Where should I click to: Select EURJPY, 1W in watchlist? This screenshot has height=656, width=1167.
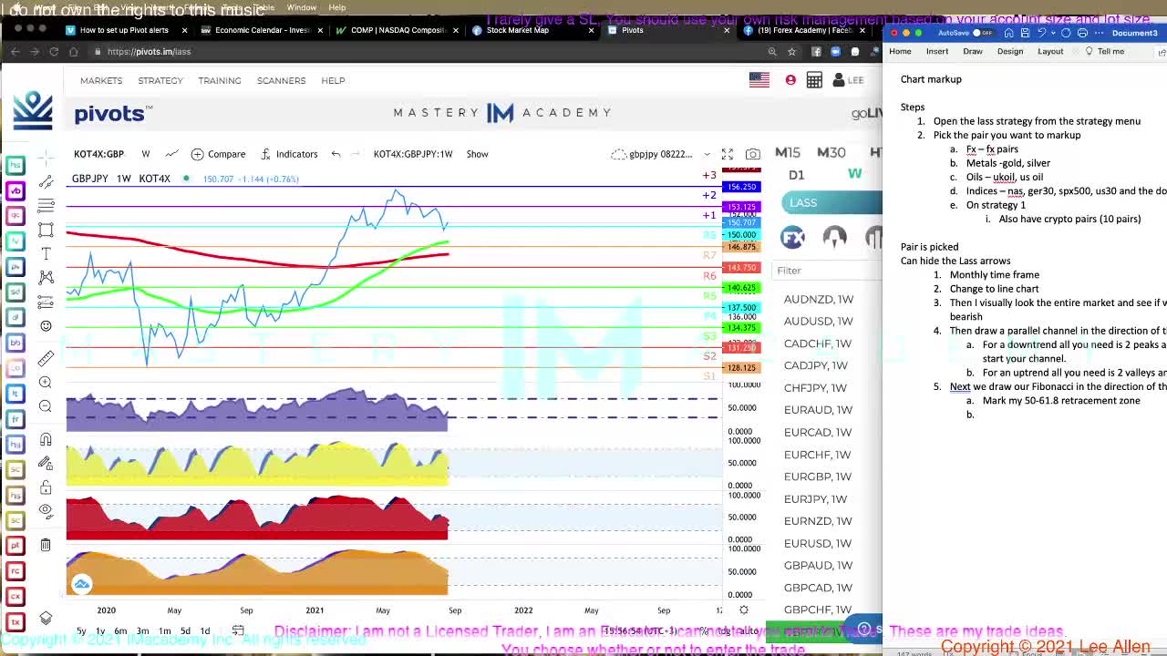point(815,499)
